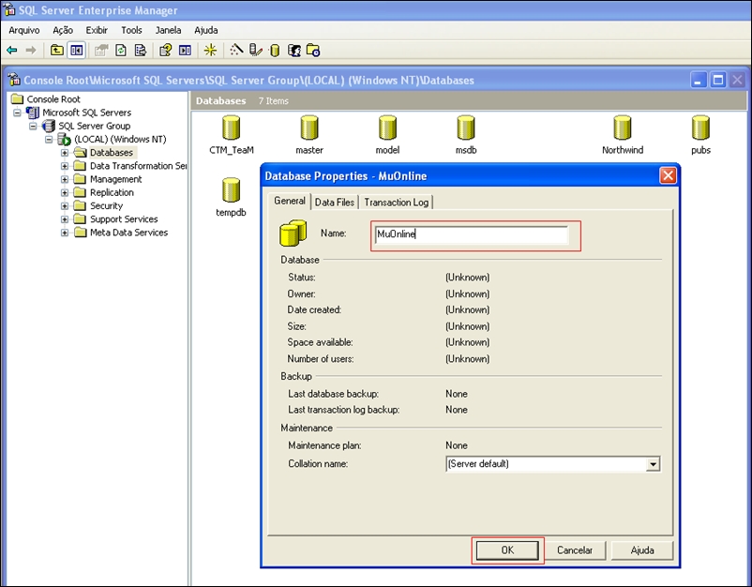Image resolution: width=752 pixels, height=587 pixels.
Task: Click the New Database cylinder toolbar icon
Action: [275, 51]
